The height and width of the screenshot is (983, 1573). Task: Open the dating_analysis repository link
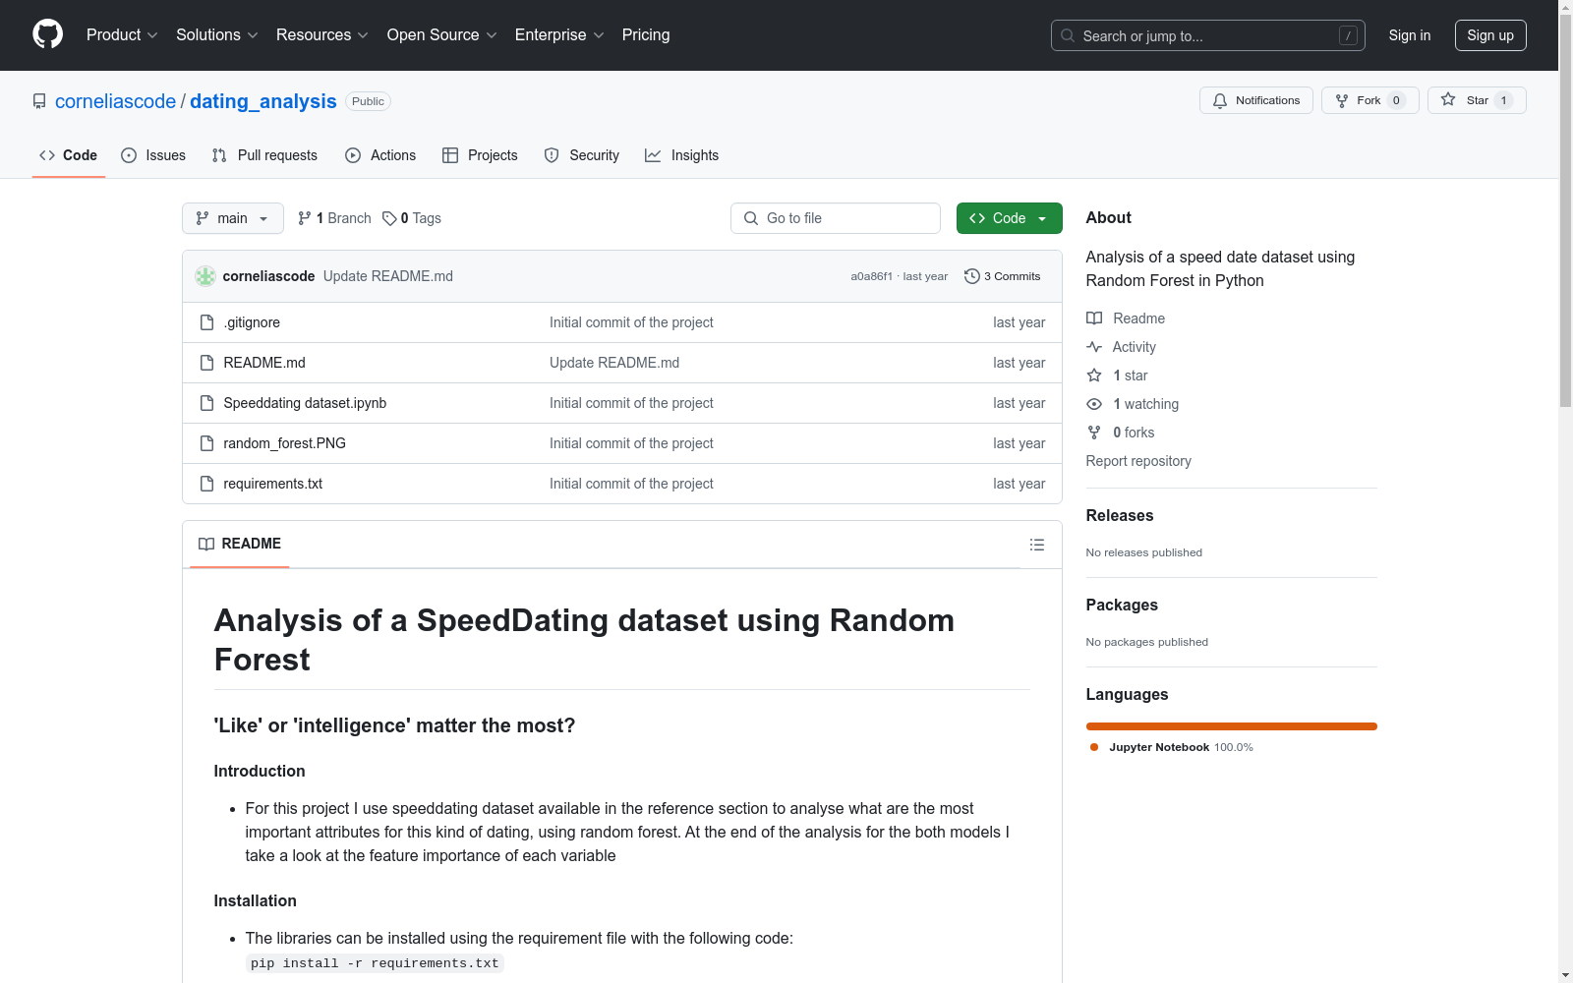pos(263,101)
